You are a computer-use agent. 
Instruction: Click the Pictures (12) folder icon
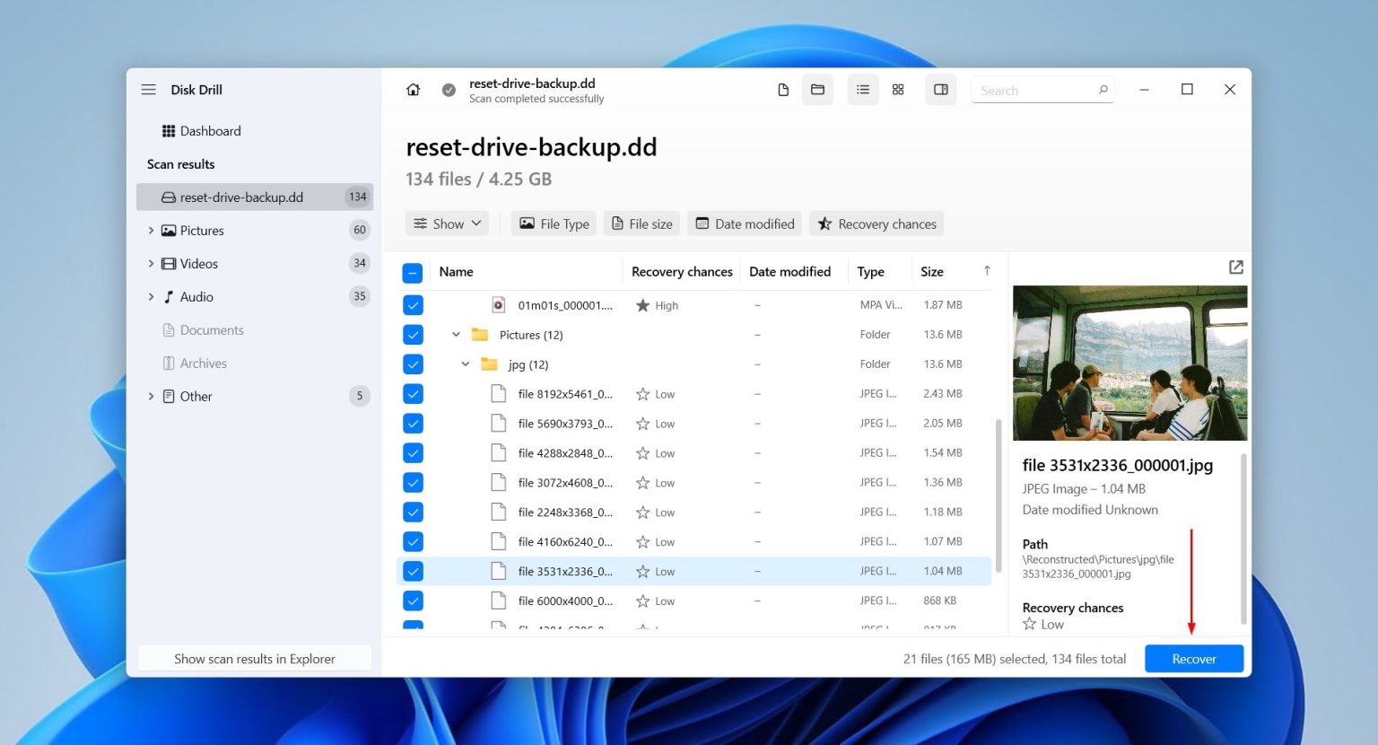tap(480, 335)
